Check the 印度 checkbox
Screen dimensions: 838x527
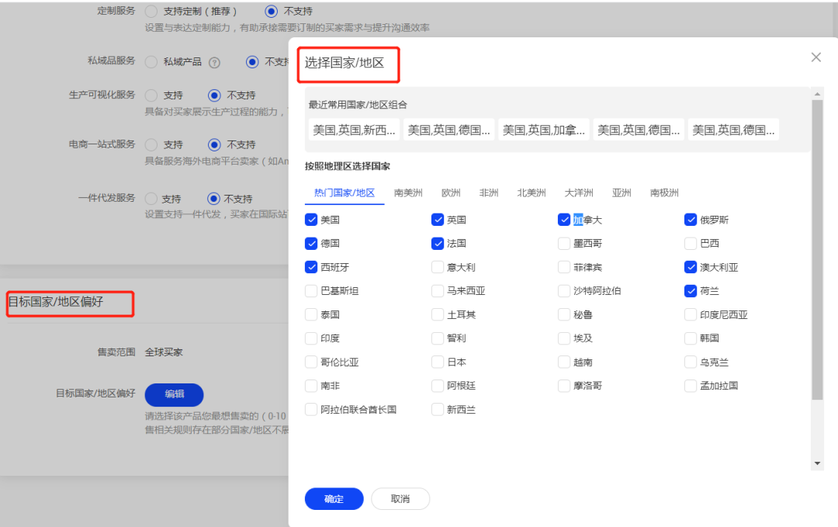pyautogui.click(x=312, y=338)
